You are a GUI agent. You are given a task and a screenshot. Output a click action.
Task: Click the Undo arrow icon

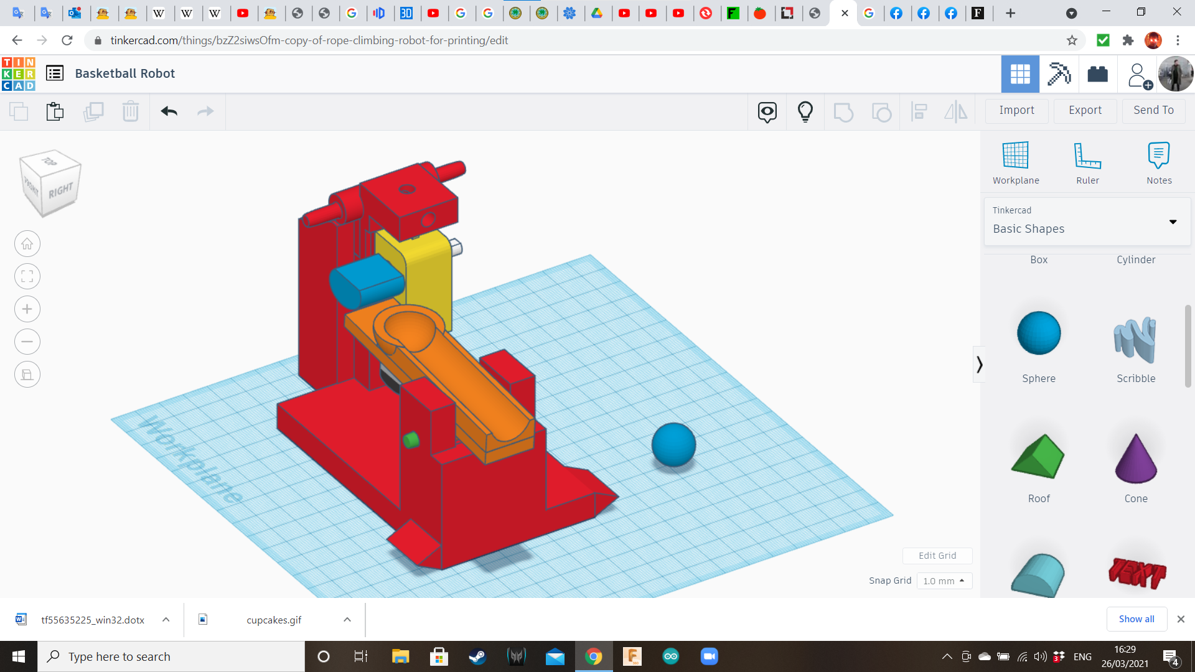point(169,111)
